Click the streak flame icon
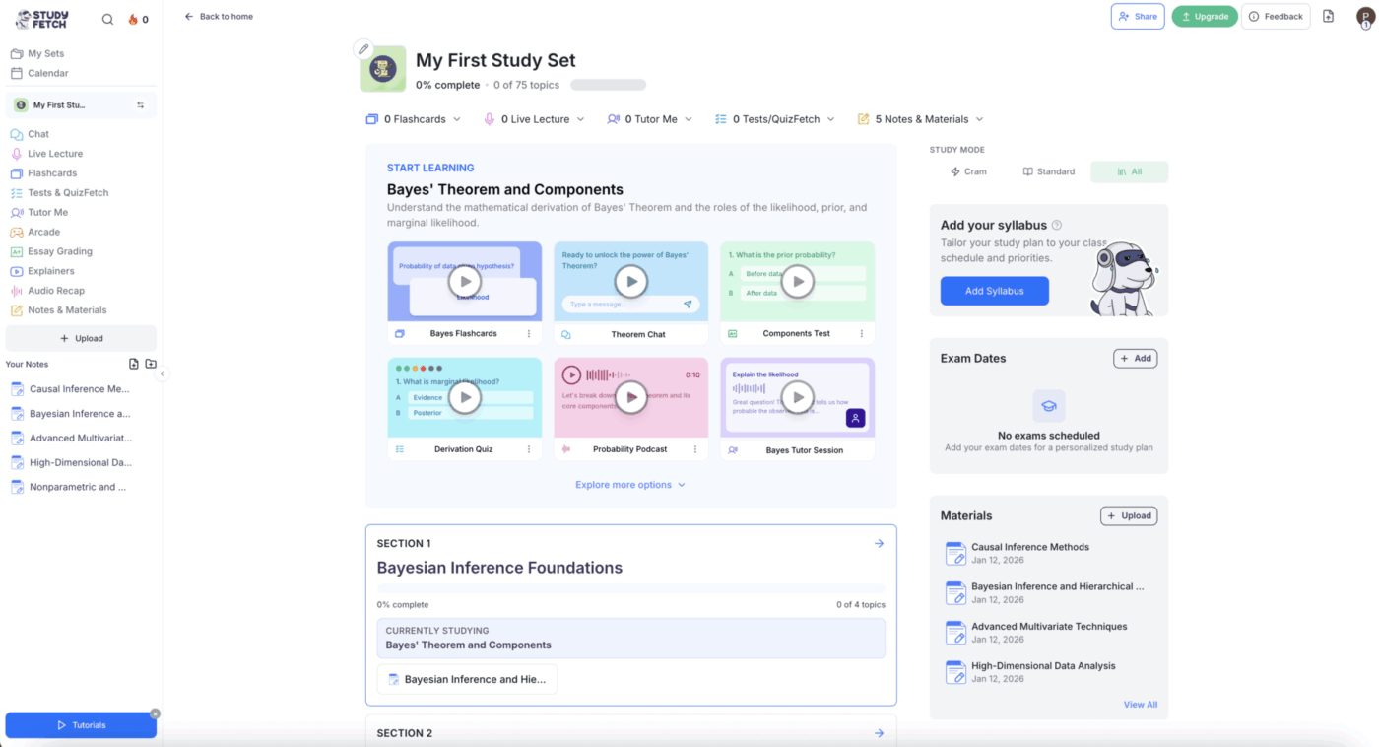Viewport: 1379px width, 747px height. point(133,19)
